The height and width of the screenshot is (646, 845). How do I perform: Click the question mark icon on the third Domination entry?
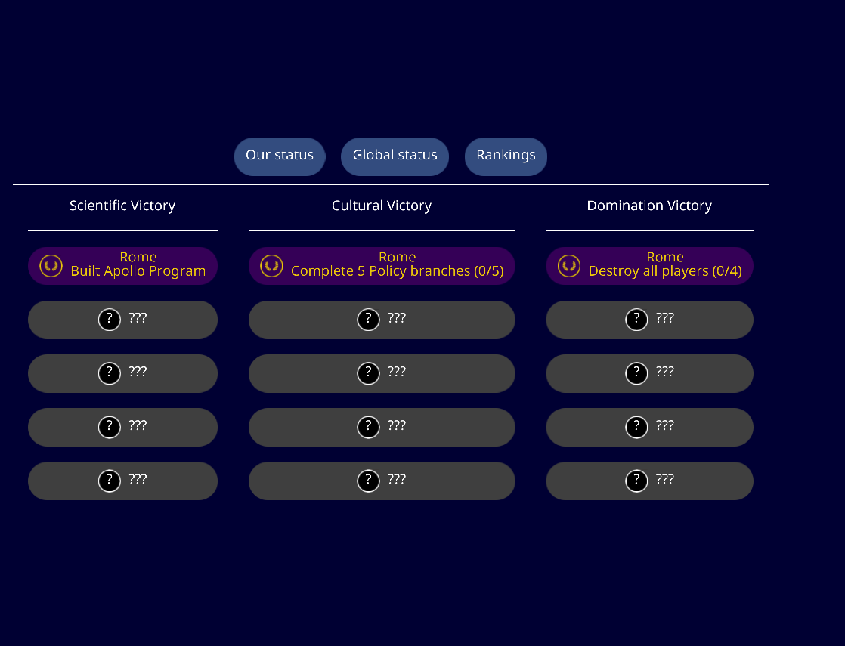click(x=636, y=426)
